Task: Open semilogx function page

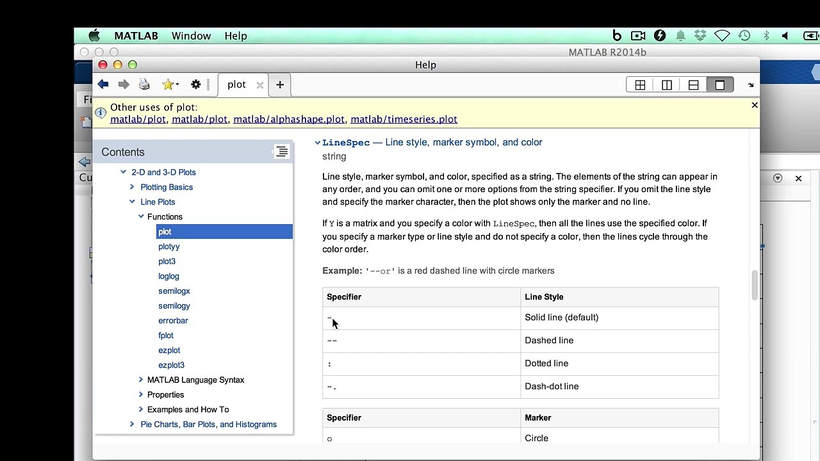Action: 174,291
